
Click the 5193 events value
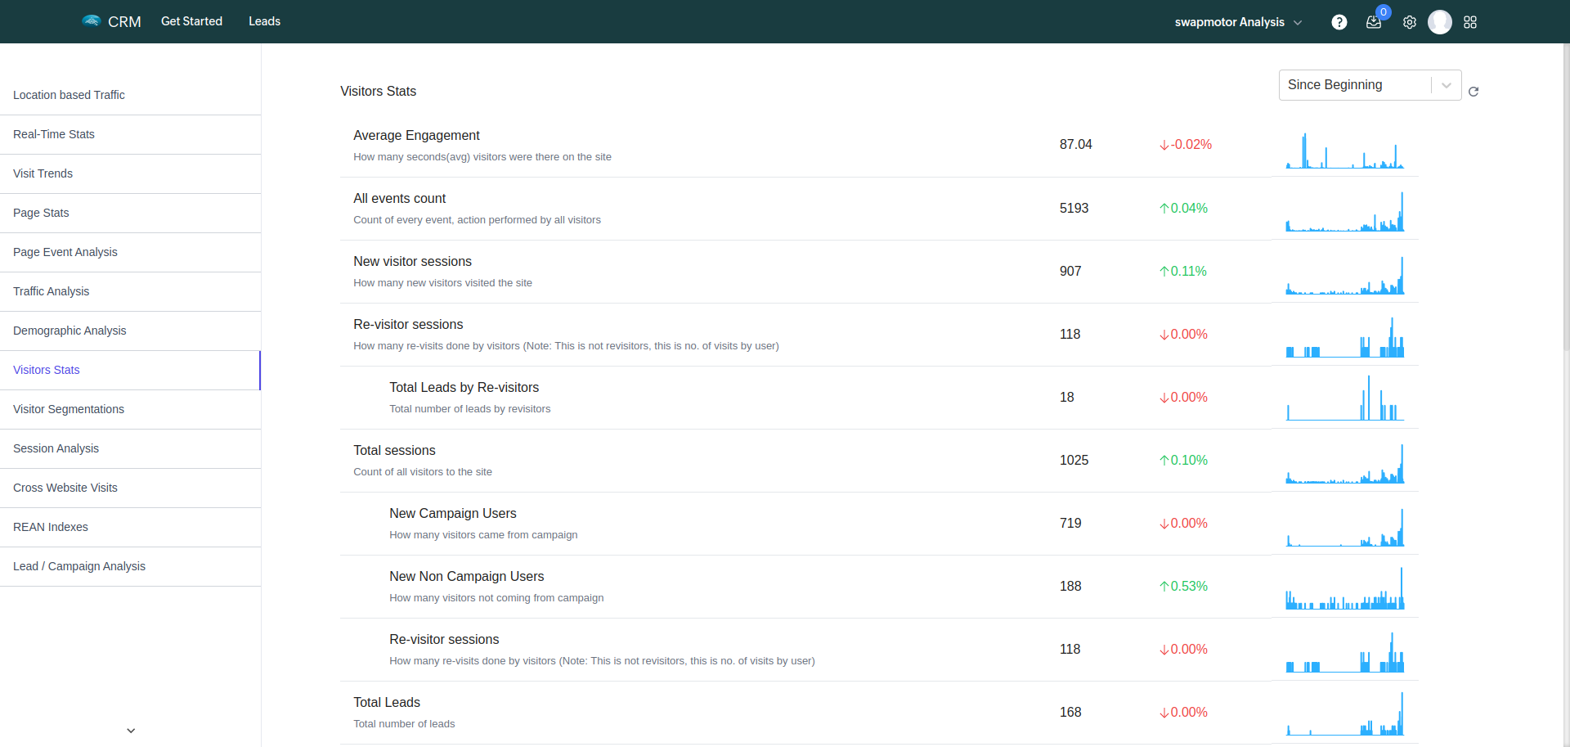[1074, 208]
